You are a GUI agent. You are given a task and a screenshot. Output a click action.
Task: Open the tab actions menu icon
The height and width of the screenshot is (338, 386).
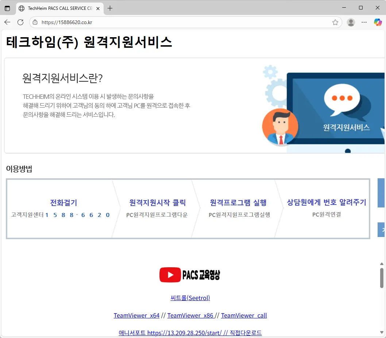7,8
